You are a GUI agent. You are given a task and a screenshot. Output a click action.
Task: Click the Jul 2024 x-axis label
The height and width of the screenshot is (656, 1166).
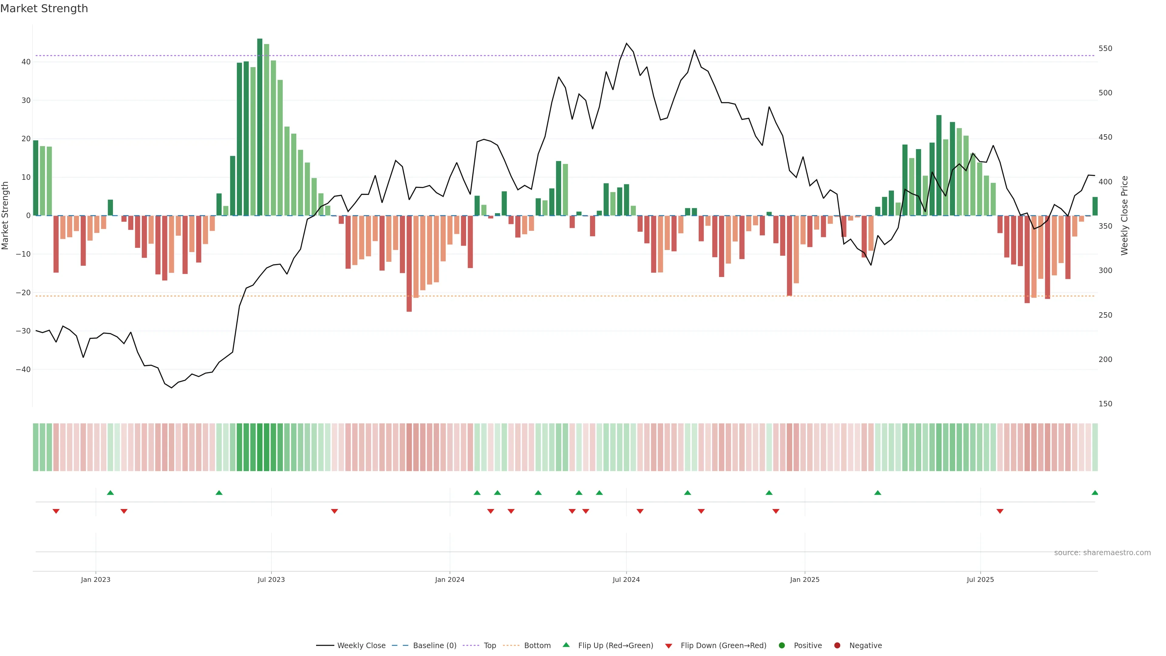tap(626, 579)
